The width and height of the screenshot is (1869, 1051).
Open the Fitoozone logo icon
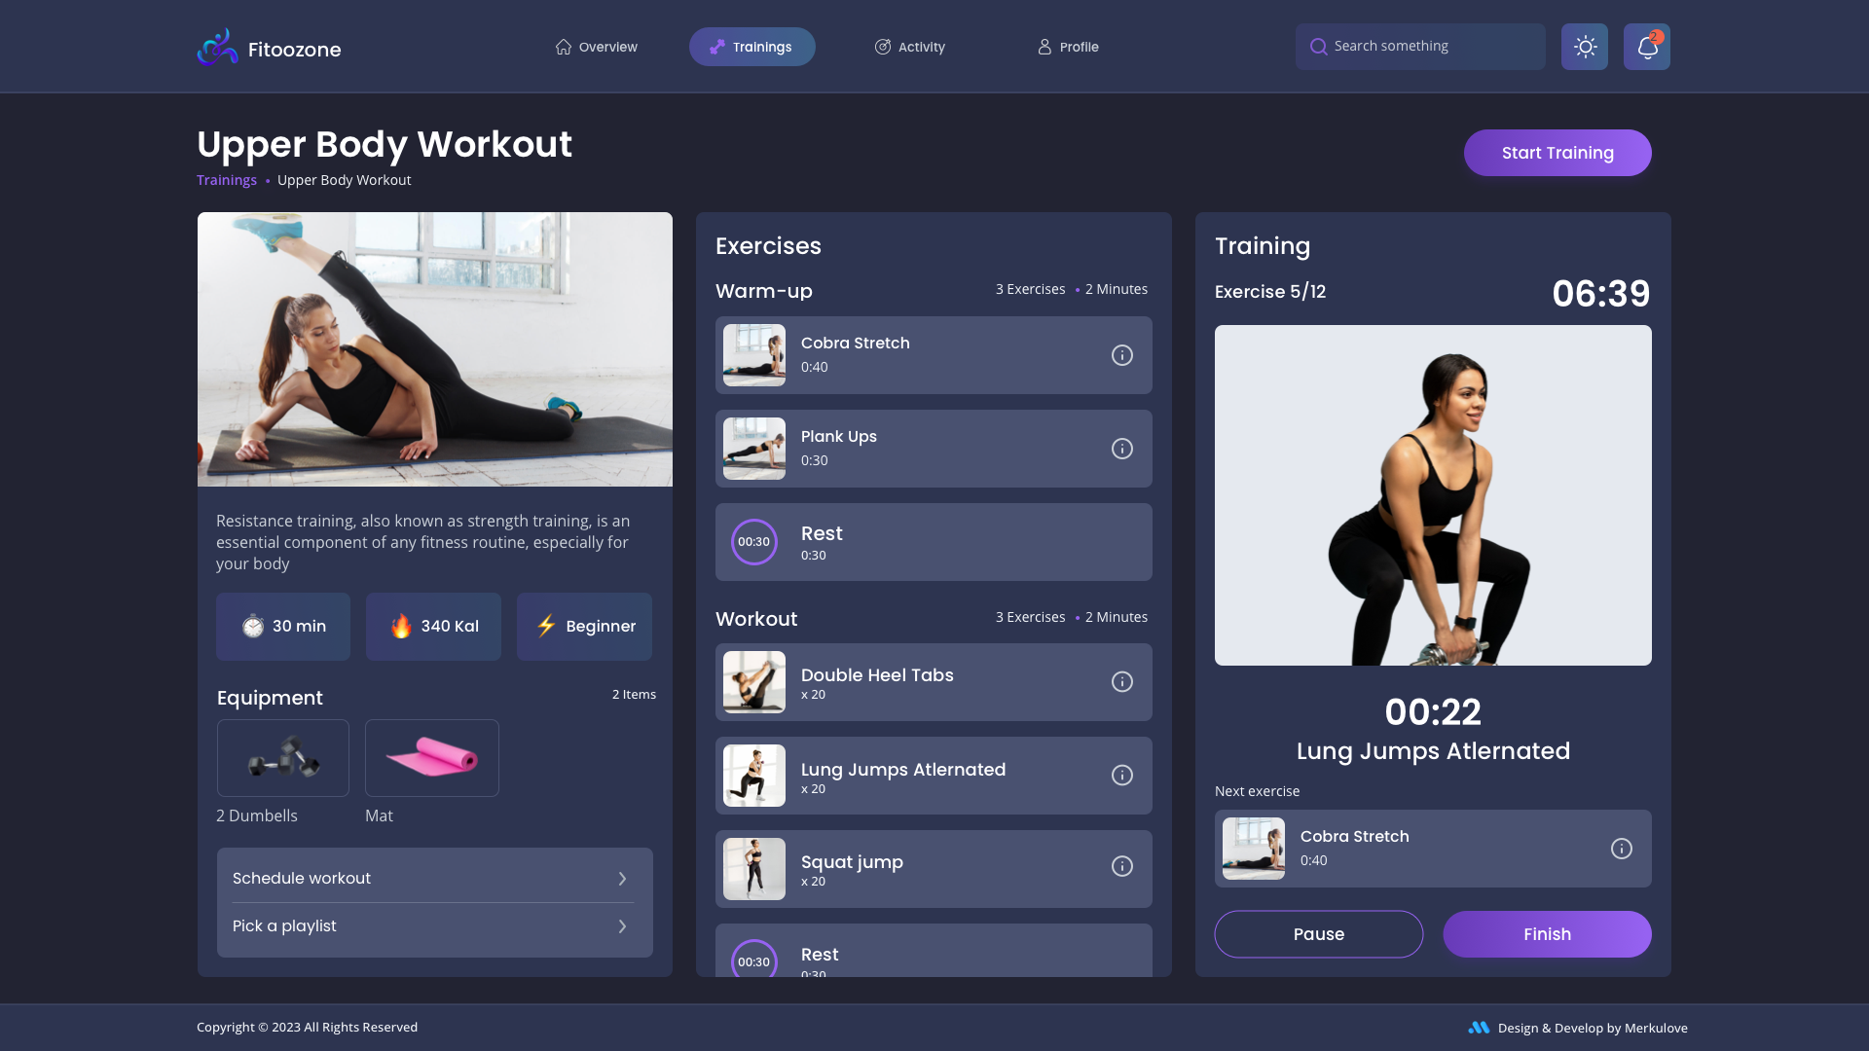(x=217, y=46)
